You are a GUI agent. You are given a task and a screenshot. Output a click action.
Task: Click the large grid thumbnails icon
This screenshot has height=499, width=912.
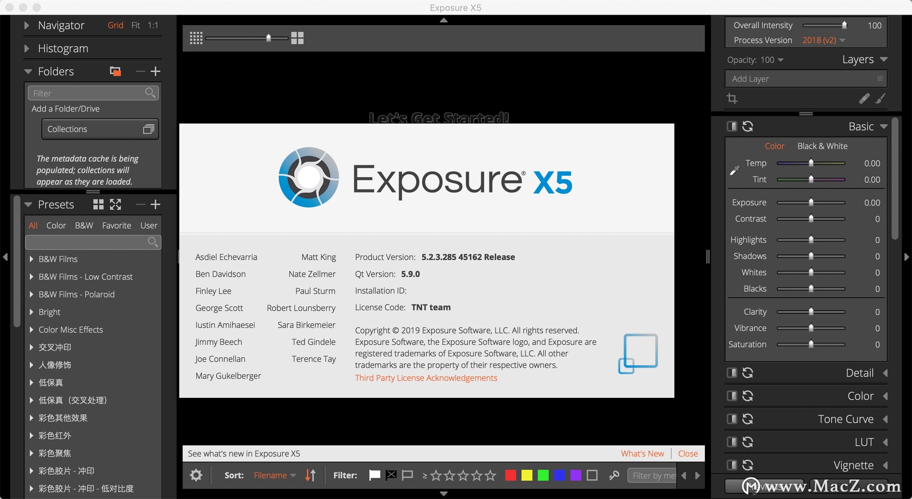click(297, 38)
